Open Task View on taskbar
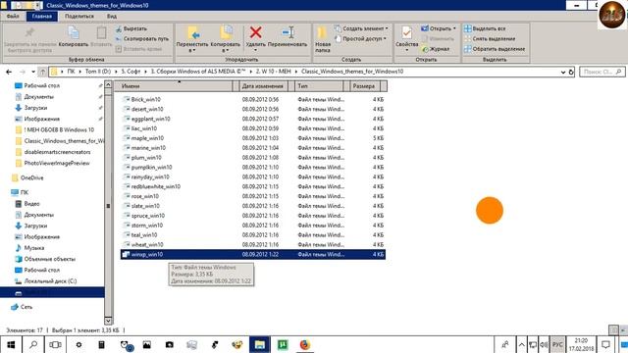The image size is (628, 353). [55, 344]
